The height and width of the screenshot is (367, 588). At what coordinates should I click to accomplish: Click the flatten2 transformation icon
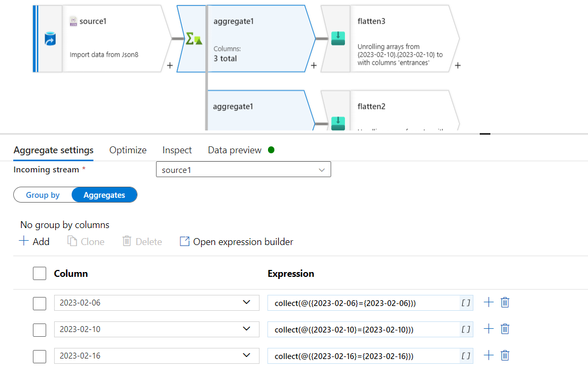338,123
